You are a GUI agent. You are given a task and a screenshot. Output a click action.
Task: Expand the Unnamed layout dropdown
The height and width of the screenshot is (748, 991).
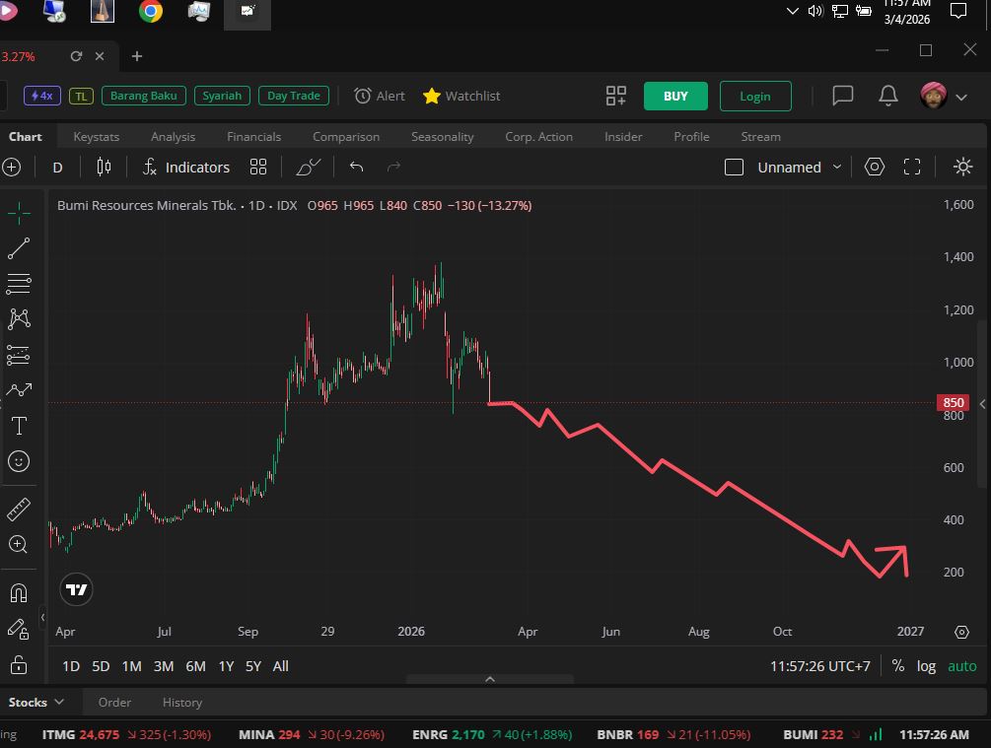[x=837, y=167]
